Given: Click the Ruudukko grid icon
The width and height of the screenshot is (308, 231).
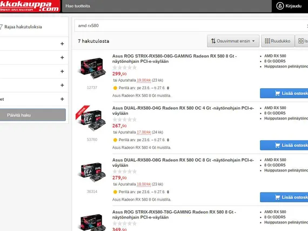Looking at the screenshot, I should 267,41.
